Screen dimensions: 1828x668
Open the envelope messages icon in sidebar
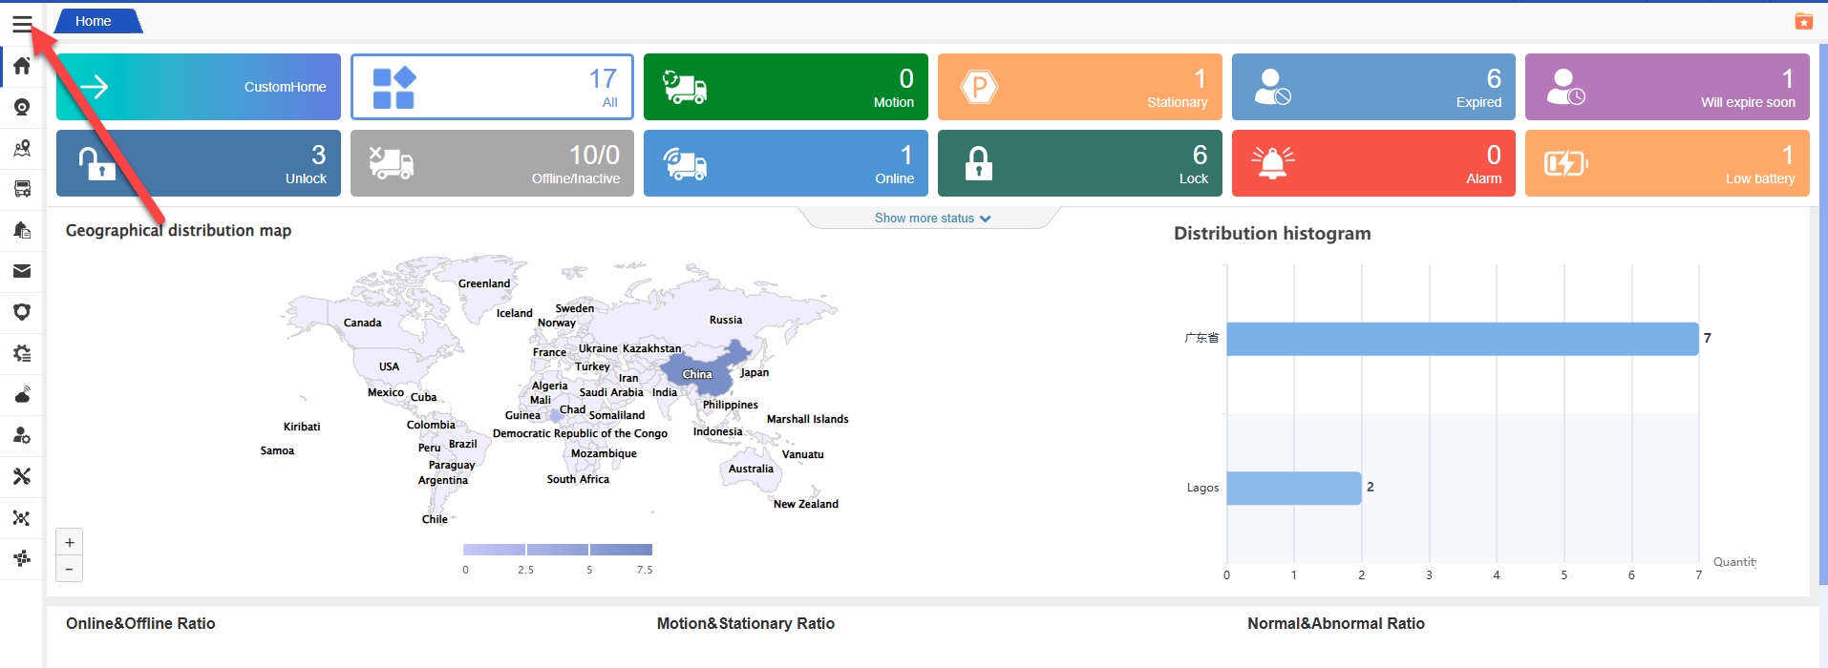click(x=22, y=271)
